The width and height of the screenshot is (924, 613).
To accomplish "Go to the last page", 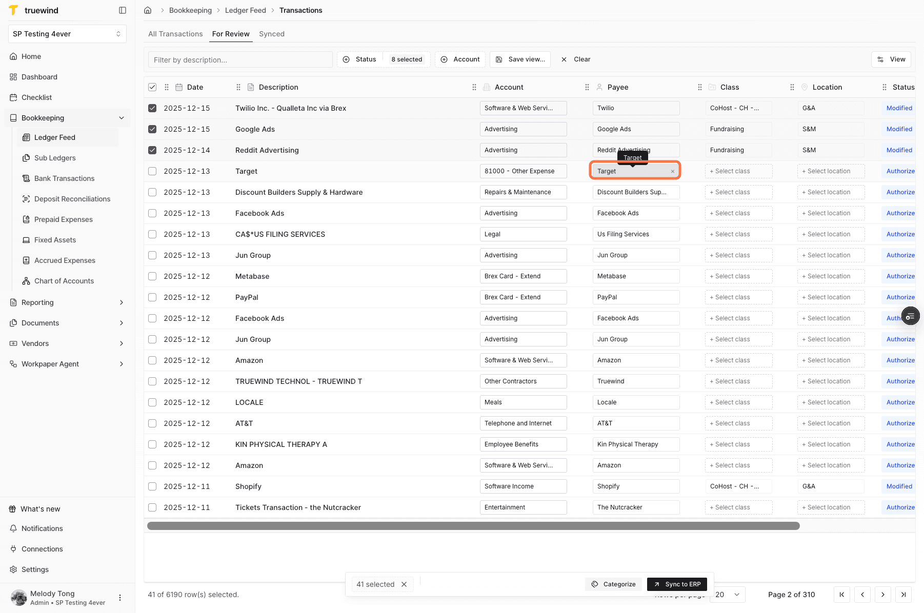I will [903, 595].
